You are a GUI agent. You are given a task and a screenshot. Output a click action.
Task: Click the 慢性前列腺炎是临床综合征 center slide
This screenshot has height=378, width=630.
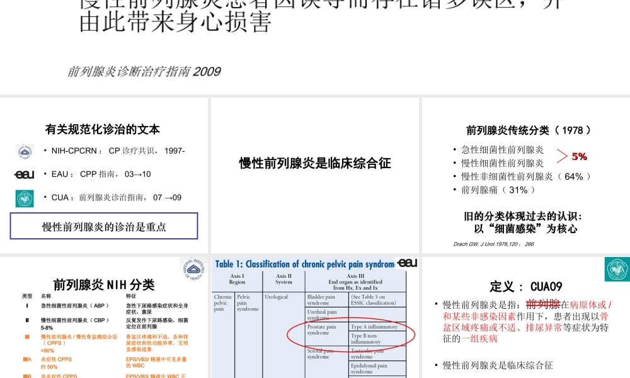pyautogui.click(x=315, y=163)
